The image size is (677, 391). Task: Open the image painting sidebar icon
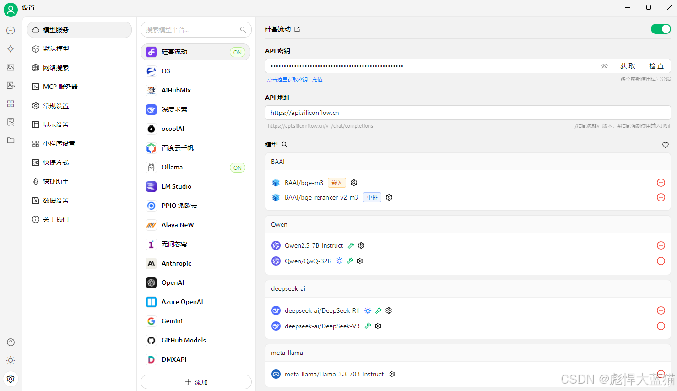point(11,67)
